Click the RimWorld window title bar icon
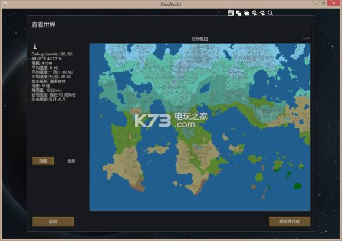Screen dimensions: 342x241 pyautogui.click(x=5, y=4)
